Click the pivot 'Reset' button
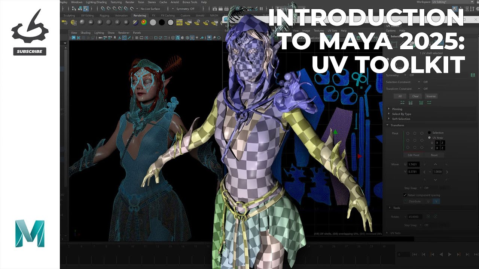This screenshot has height=269, width=479. tap(434, 155)
